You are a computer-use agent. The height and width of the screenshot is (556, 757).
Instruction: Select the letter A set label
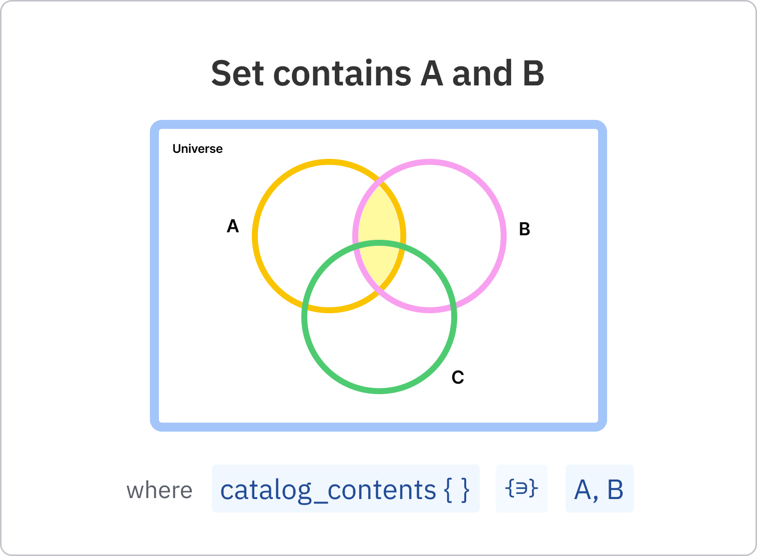tap(233, 226)
